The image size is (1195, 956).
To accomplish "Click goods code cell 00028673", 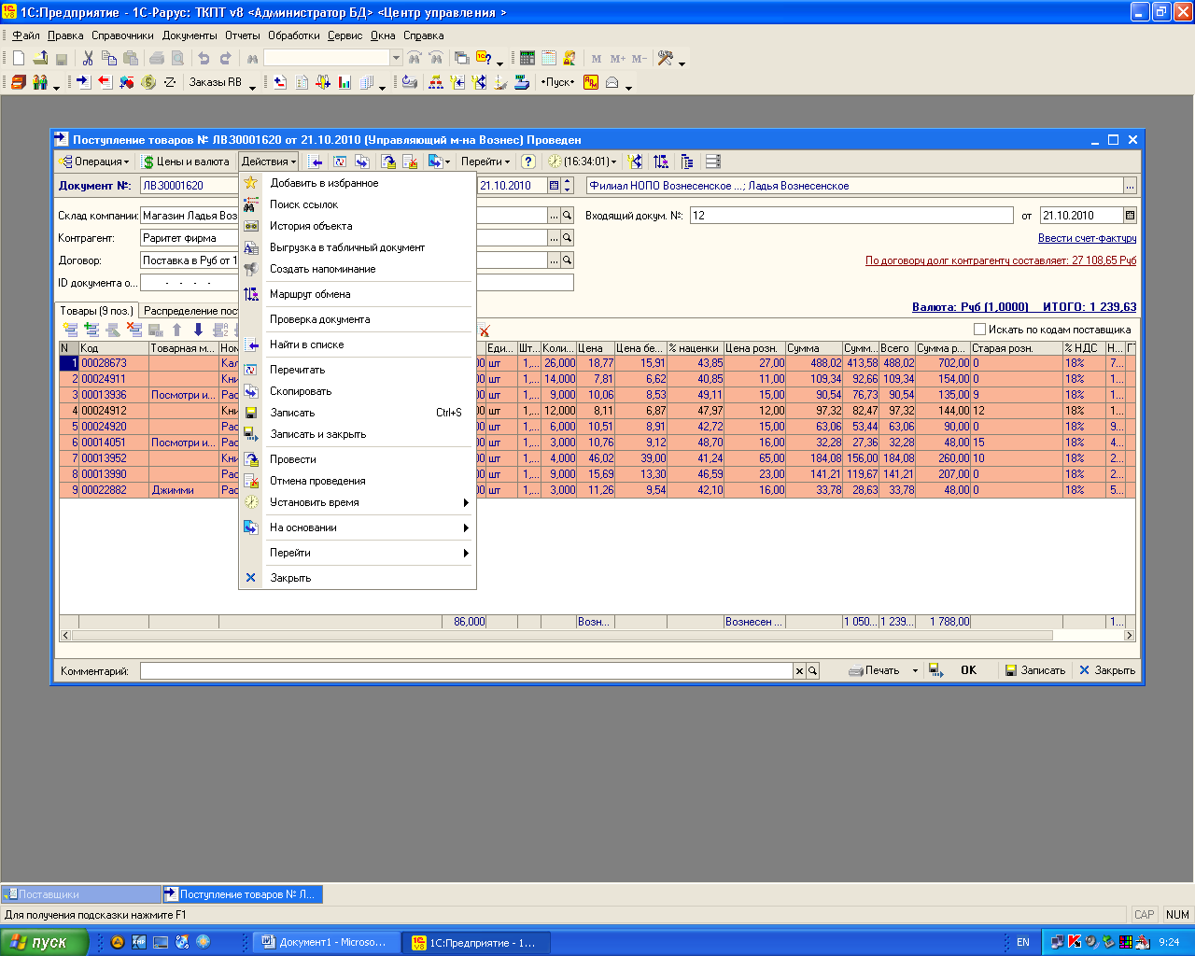I will (x=113, y=363).
